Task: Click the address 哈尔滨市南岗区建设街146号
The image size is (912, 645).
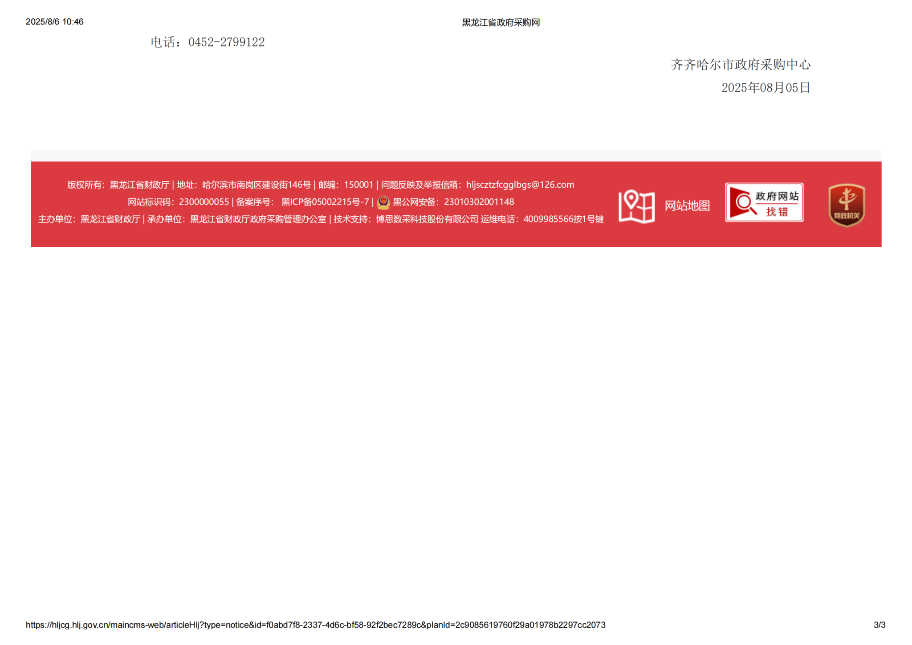Action: coord(256,185)
